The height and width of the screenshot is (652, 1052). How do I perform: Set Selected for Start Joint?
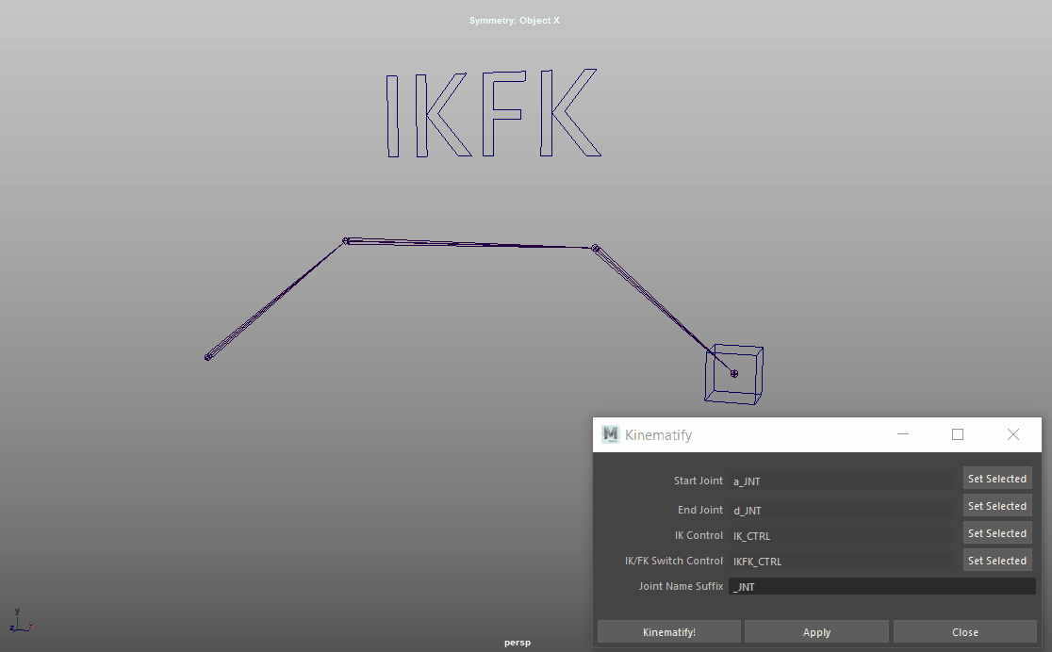pyautogui.click(x=997, y=479)
